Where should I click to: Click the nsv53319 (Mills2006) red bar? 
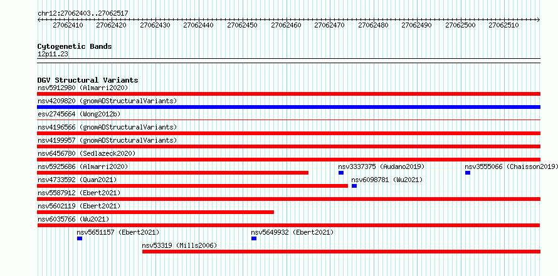pos(341,252)
